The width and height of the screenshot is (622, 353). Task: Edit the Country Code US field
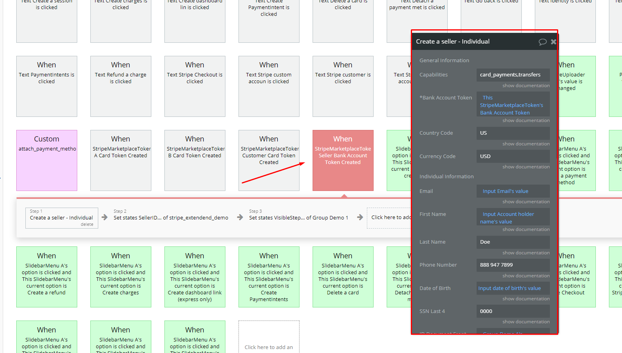513,133
